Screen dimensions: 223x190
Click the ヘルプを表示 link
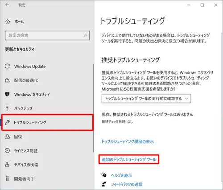121,175
